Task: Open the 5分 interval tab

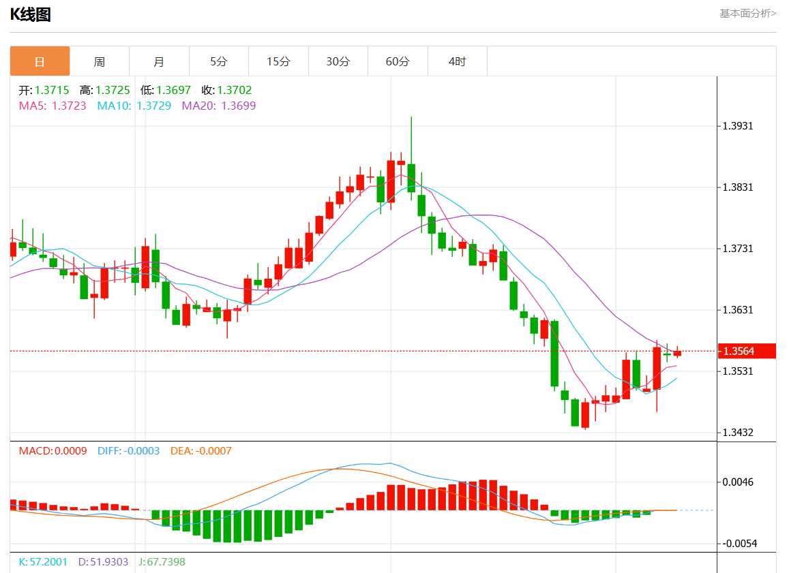Action: pyautogui.click(x=219, y=61)
